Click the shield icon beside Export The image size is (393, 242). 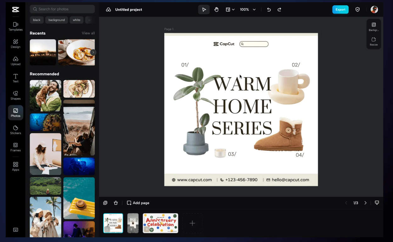click(357, 10)
